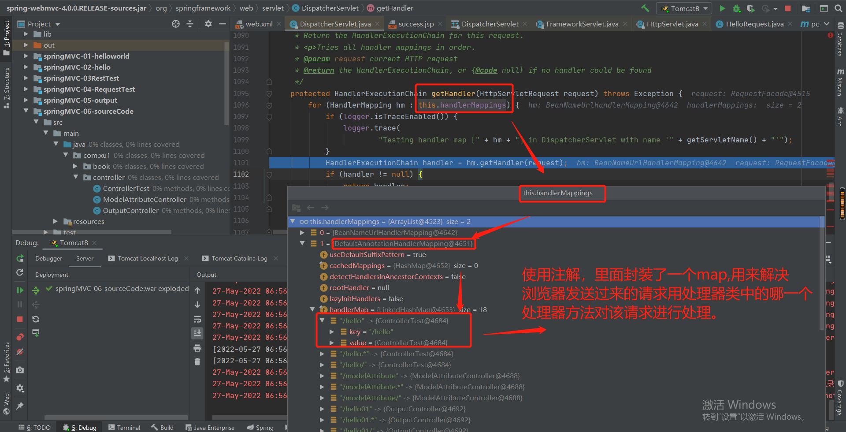Stop the debug session red square
The height and width of the screenshot is (432, 846).
pos(20,319)
